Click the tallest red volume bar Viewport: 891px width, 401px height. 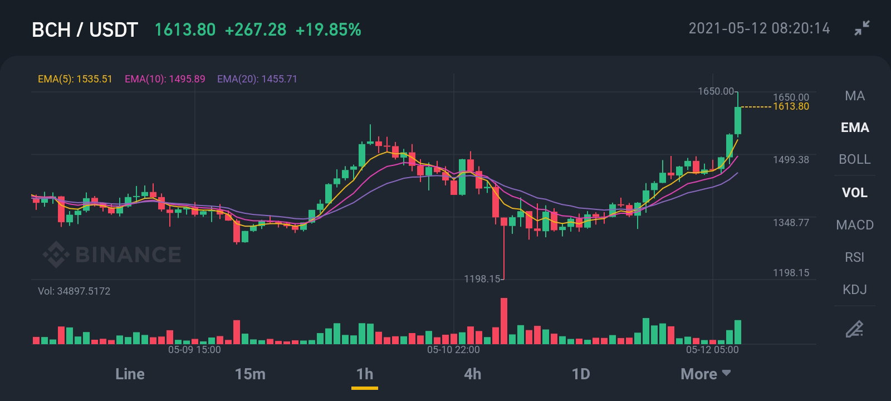pos(504,321)
